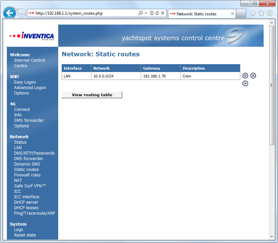Click the 10.0.0.0/24 network cell
The height and width of the screenshot is (243, 278).
[116, 76]
